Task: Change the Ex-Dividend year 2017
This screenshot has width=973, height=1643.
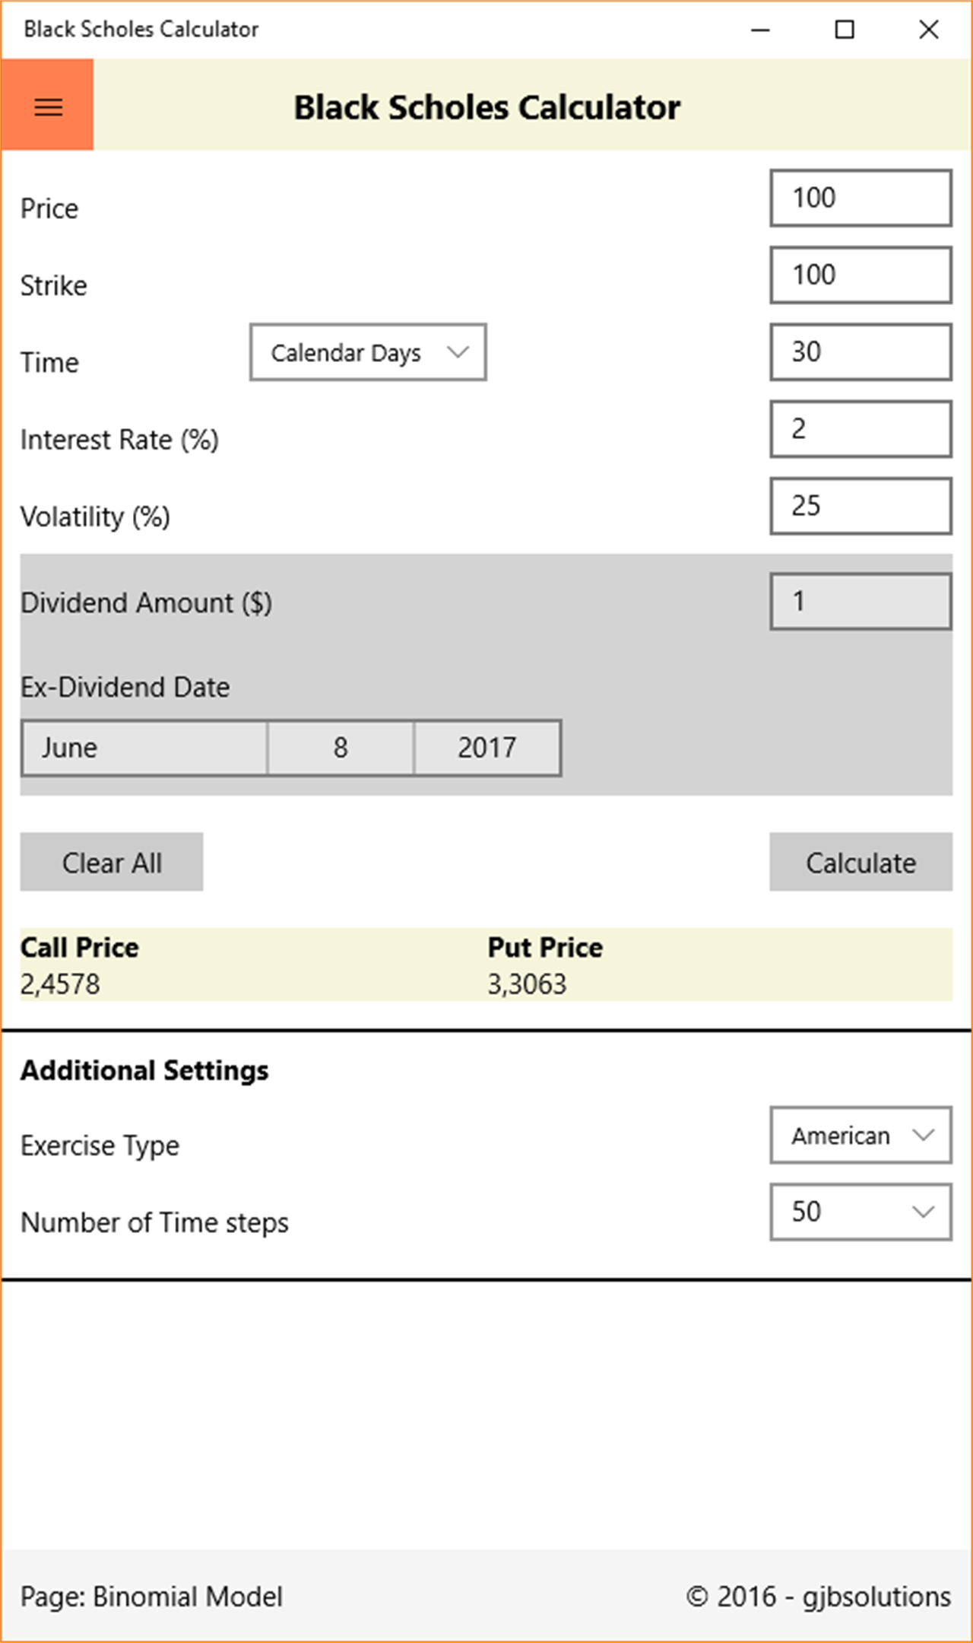Action: (x=487, y=748)
